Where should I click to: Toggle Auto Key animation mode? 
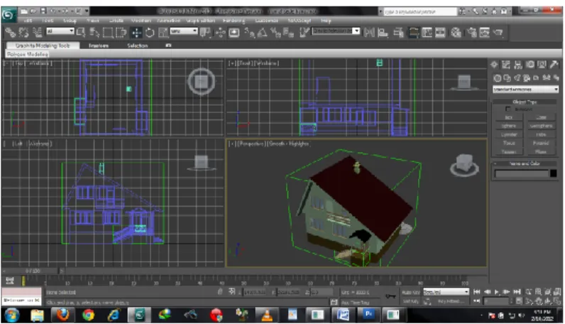pyautogui.click(x=411, y=292)
